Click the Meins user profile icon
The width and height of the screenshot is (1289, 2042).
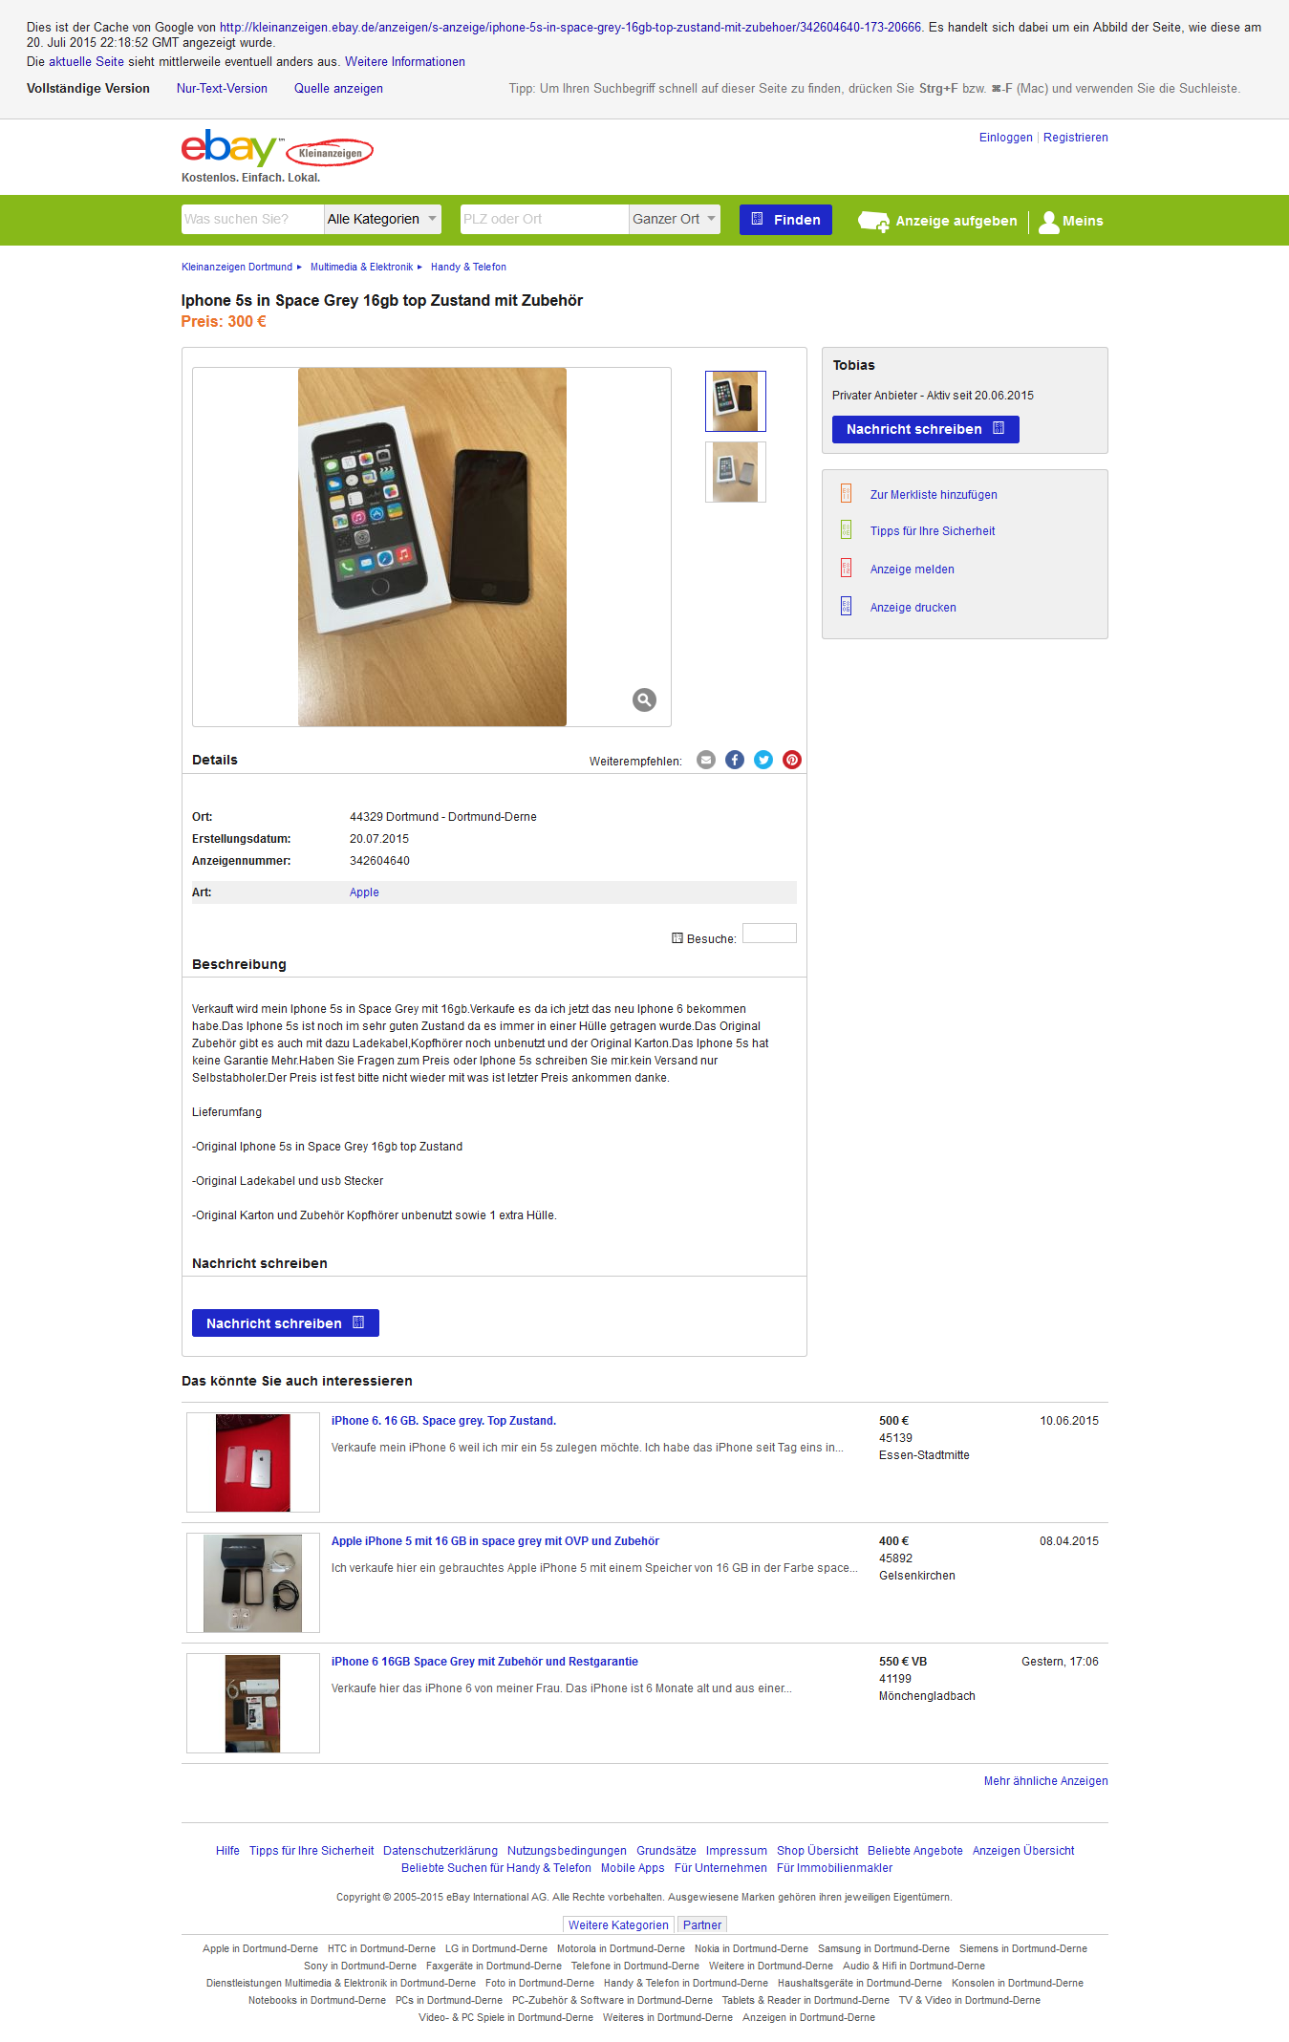[x=1048, y=222]
